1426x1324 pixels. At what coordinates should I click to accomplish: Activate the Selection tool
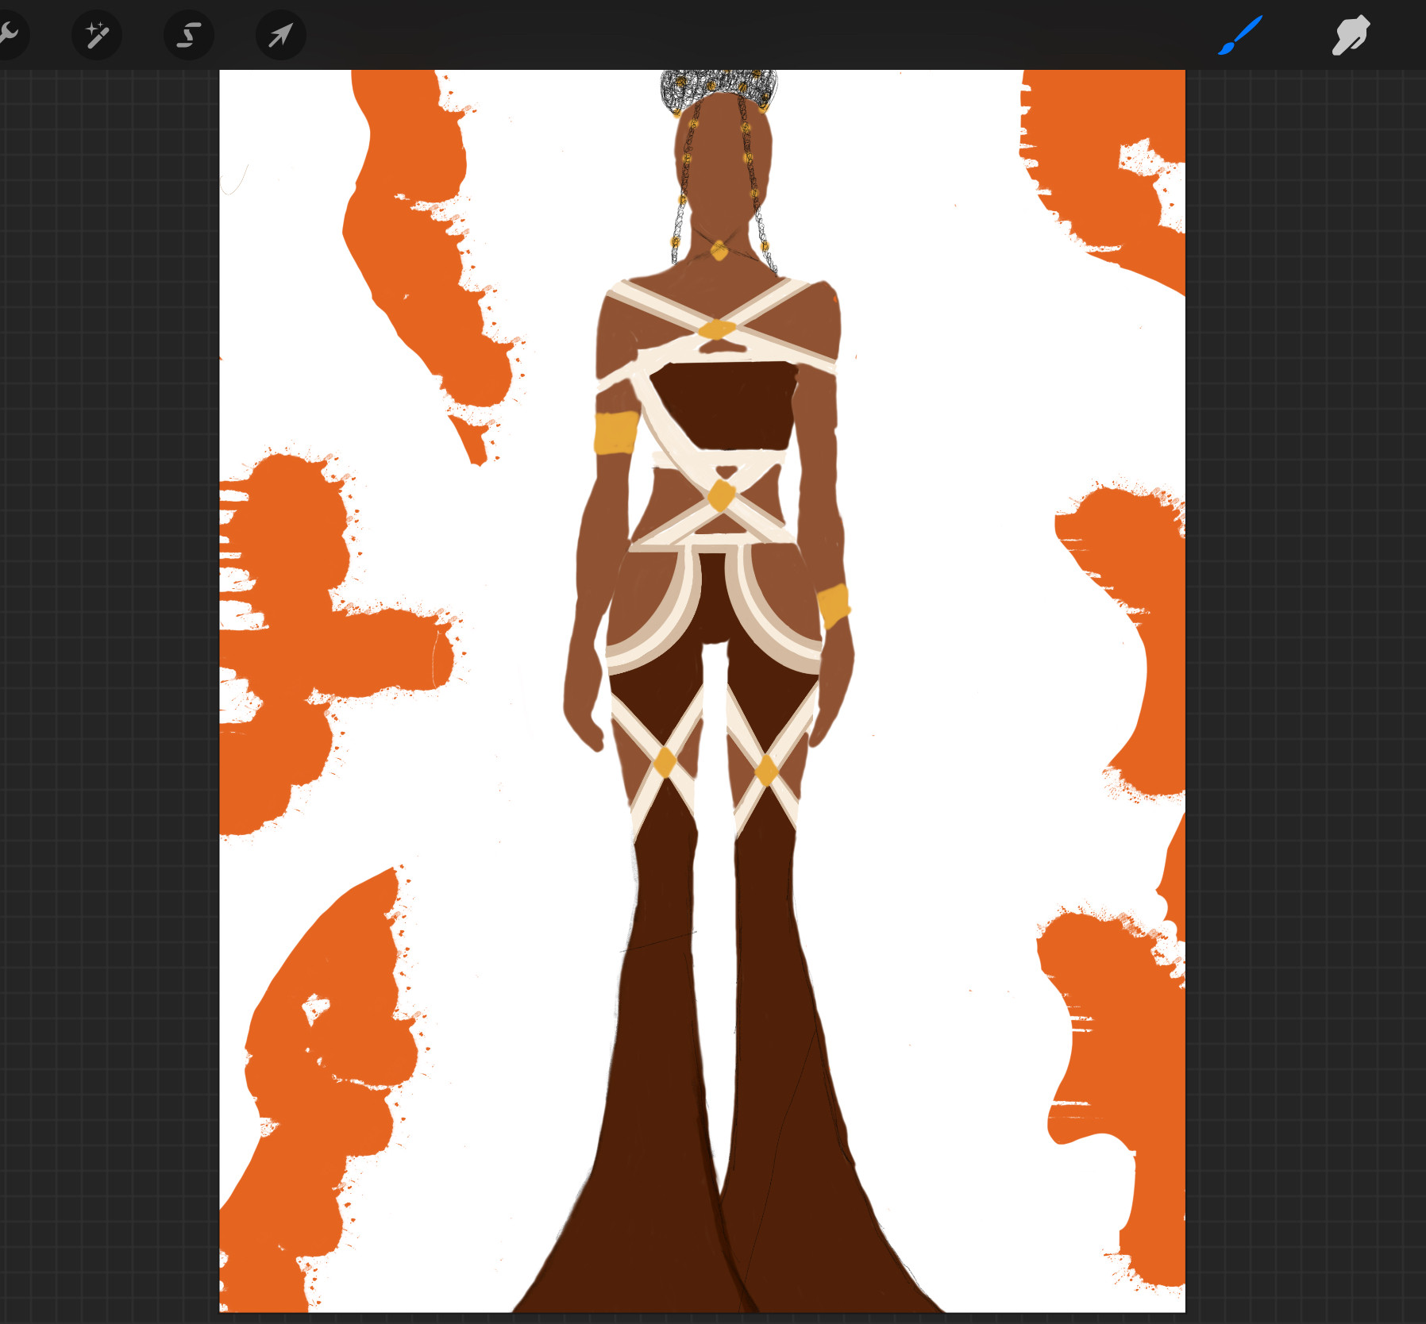pyautogui.click(x=188, y=35)
